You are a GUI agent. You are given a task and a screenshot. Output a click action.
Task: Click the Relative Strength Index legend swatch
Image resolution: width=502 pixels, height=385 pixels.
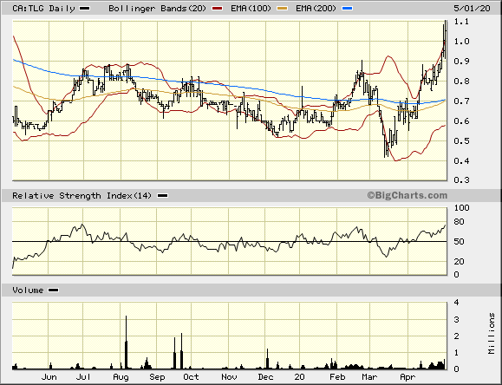tap(162, 196)
